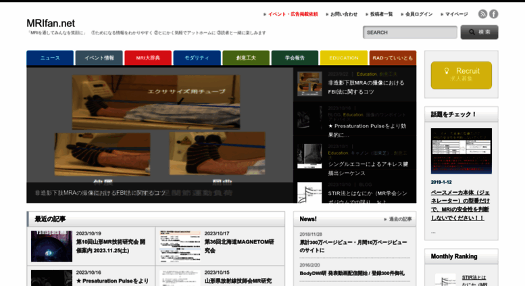
Task: Open 山形県放射線技師会MR研究 article title
Action: point(238,281)
